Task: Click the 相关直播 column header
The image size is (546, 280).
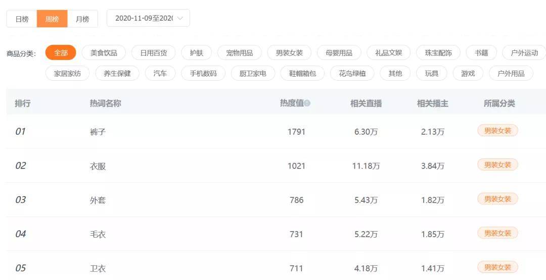Action: pos(366,103)
